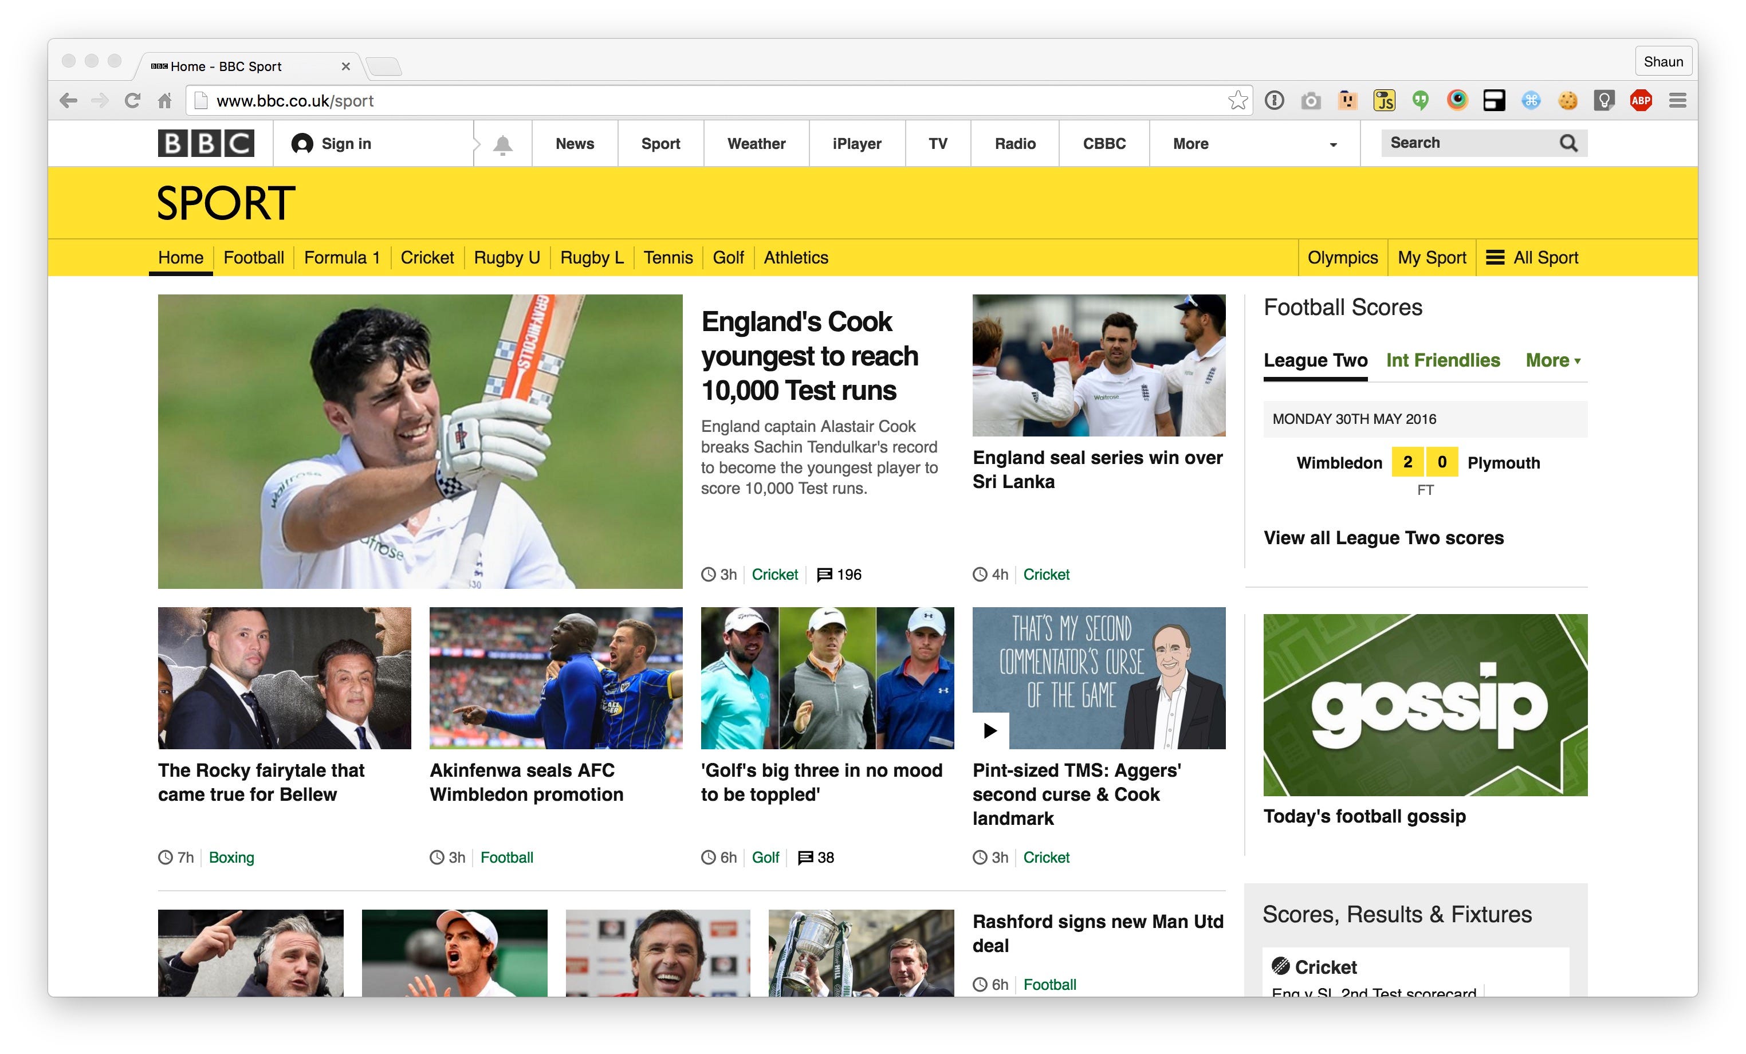Screen dimensions: 1746x1054
Task: Open England seal series win article
Action: point(1098,470)
